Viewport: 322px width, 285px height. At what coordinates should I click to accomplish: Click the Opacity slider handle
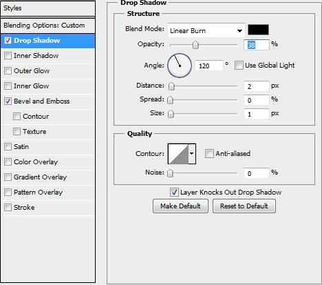coord(195,45)
